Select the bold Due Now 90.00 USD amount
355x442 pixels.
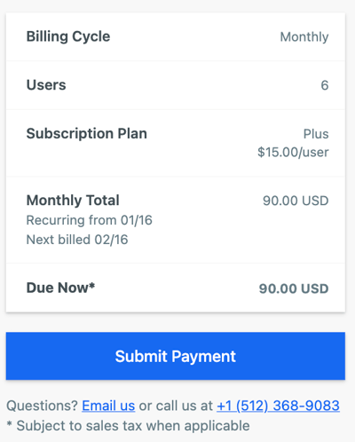point(294,288)
